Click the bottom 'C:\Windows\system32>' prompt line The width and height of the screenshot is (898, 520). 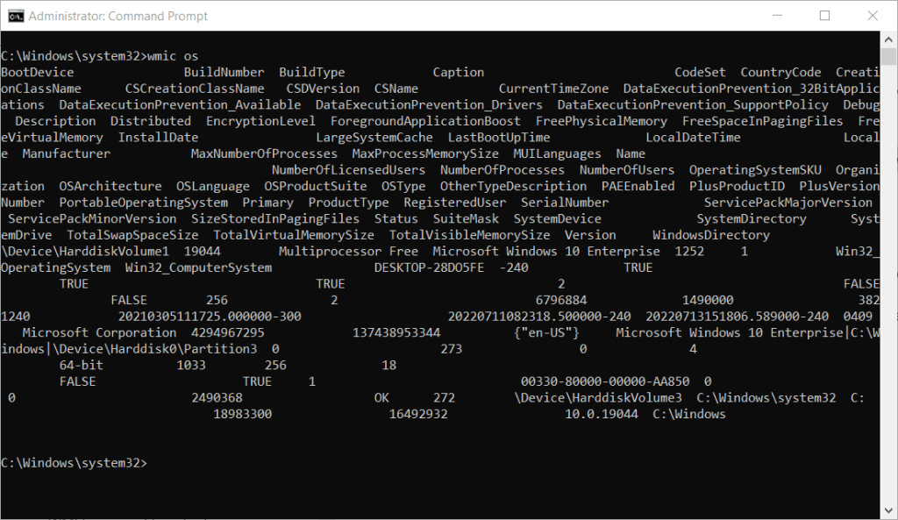(x=74, y=463)
